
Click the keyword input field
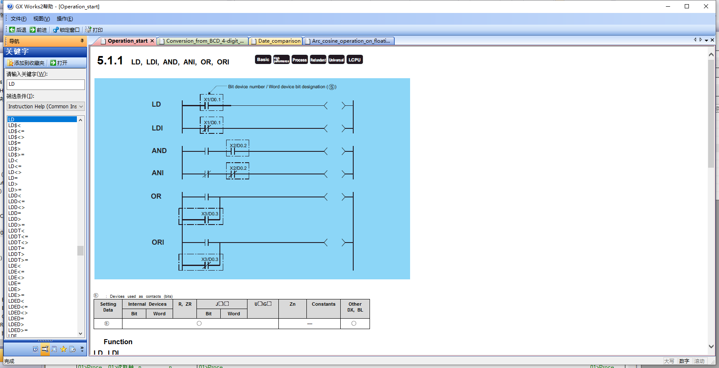pos(46,84)
